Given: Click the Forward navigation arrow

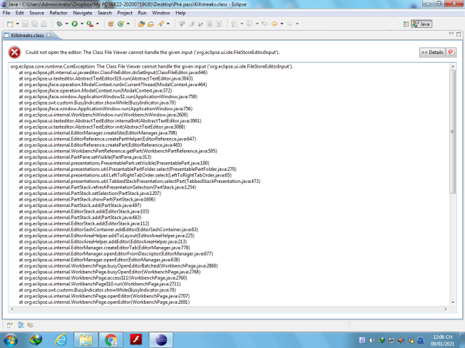Looking at the screenshot, I should 290,24.
